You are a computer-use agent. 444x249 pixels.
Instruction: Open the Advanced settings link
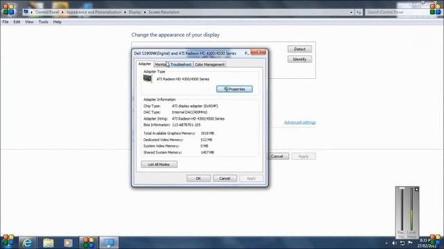point(300,122)
